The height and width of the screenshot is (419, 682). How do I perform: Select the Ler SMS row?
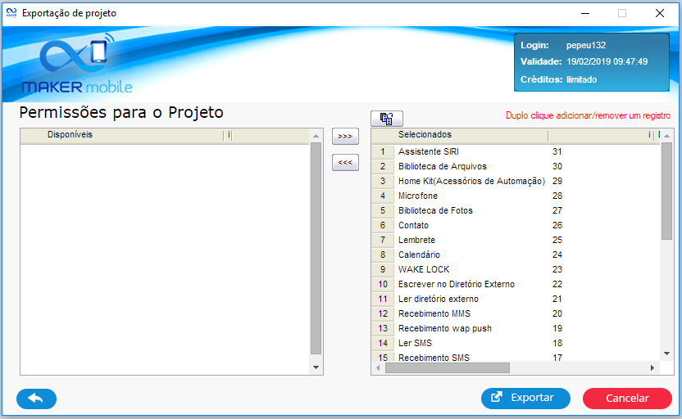click(x=415, y=343)
